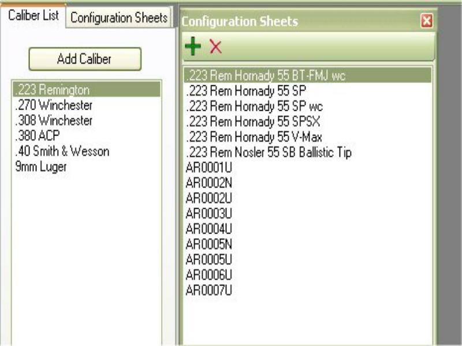Select the AR0004U sheet

tap(308, 228)
